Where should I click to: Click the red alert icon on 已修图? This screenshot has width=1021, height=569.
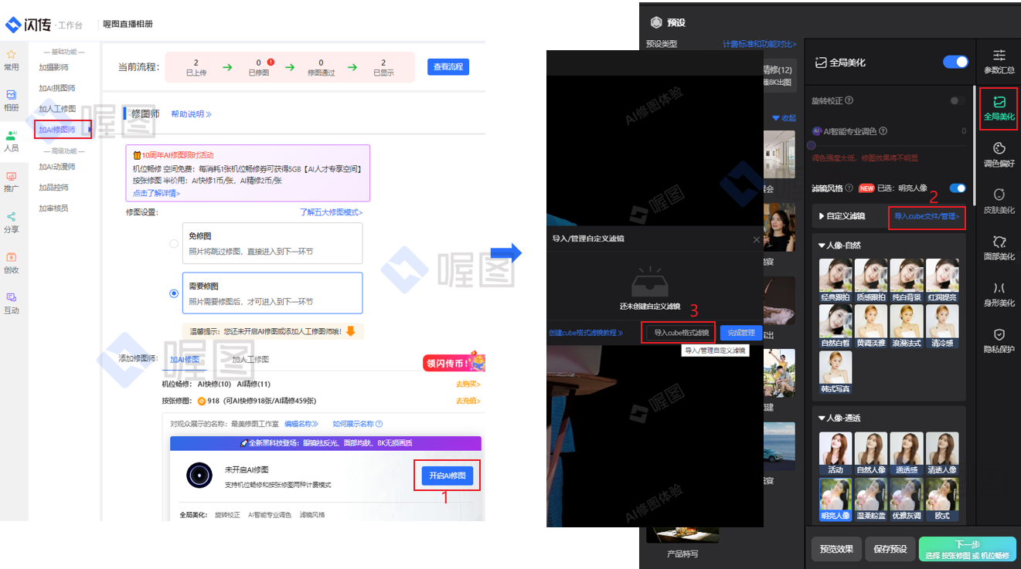click(271, 63)
